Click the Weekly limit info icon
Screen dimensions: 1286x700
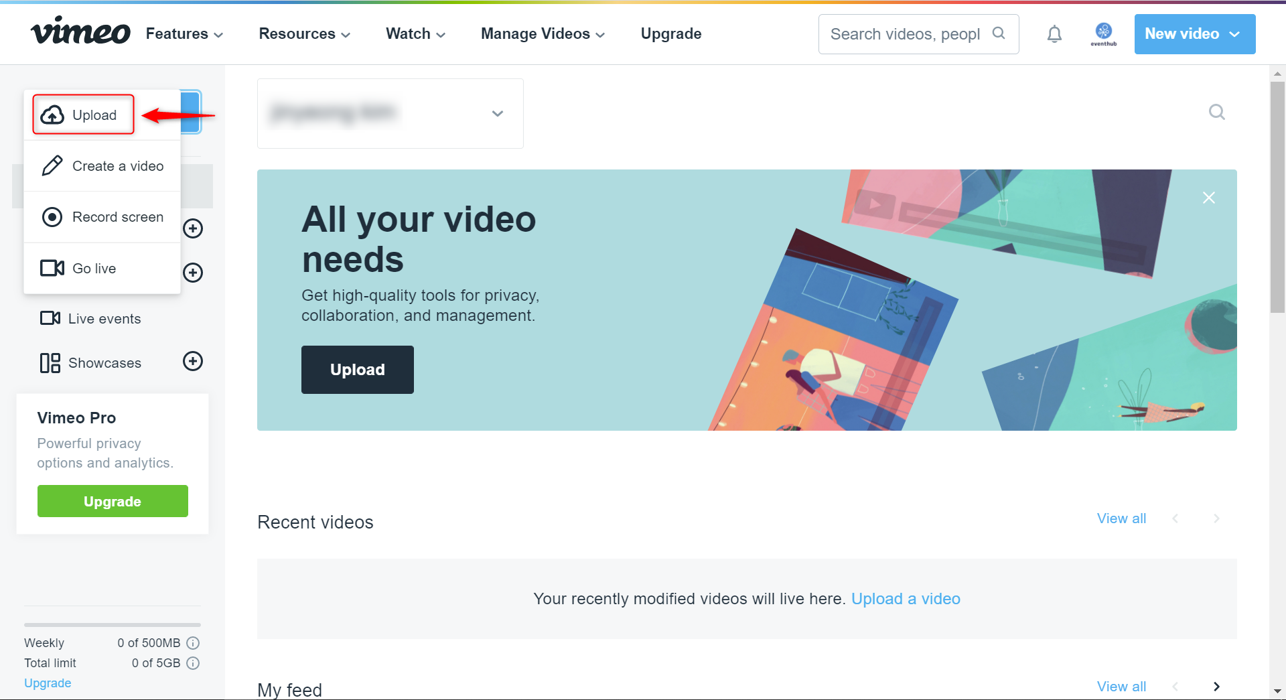193,643
